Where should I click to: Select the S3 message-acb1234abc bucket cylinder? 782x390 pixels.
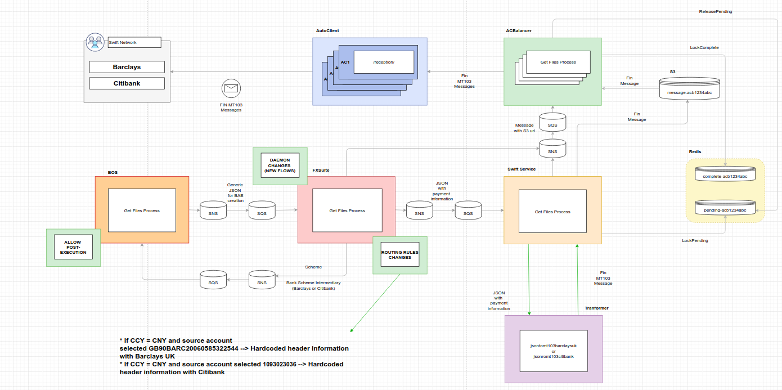click(690, 89)
